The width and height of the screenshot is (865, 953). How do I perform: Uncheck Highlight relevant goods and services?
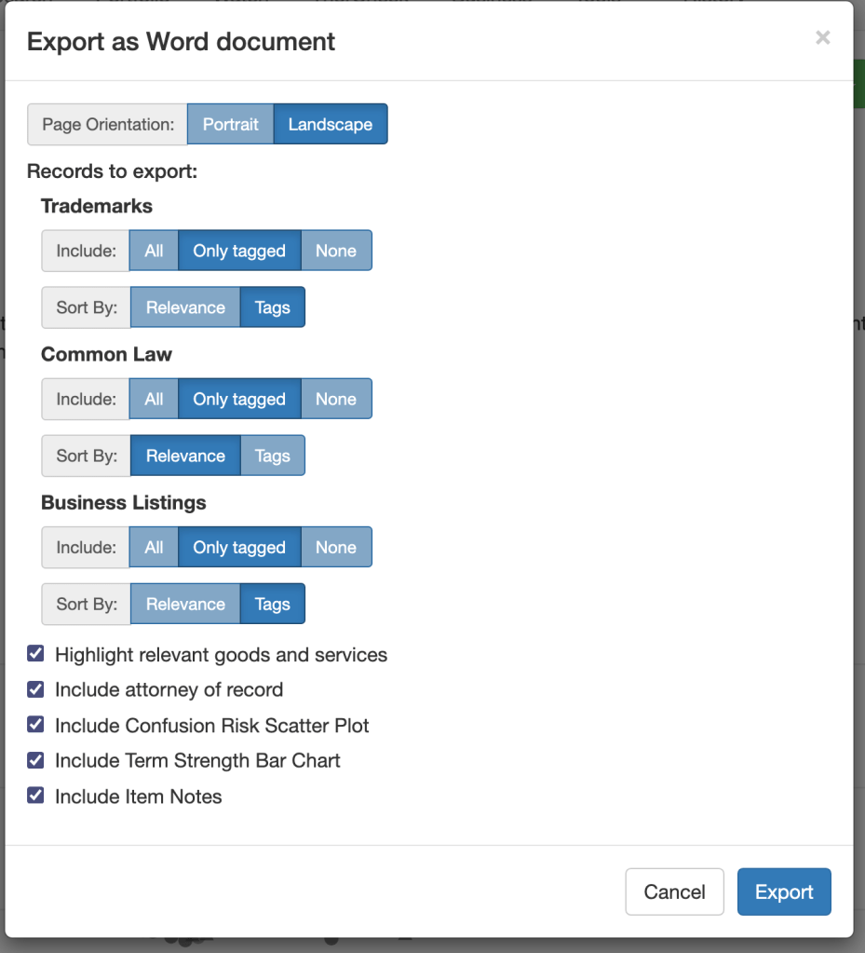point(35,654)
